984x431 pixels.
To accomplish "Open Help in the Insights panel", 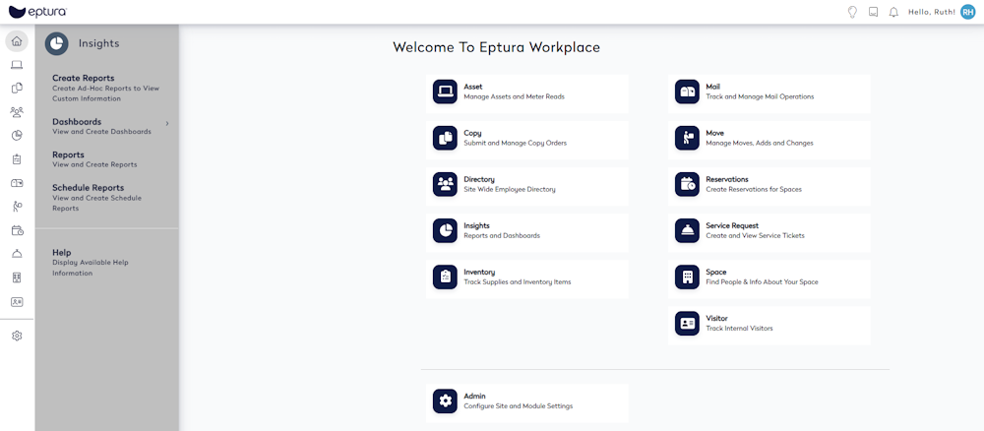I will [62, 253].
